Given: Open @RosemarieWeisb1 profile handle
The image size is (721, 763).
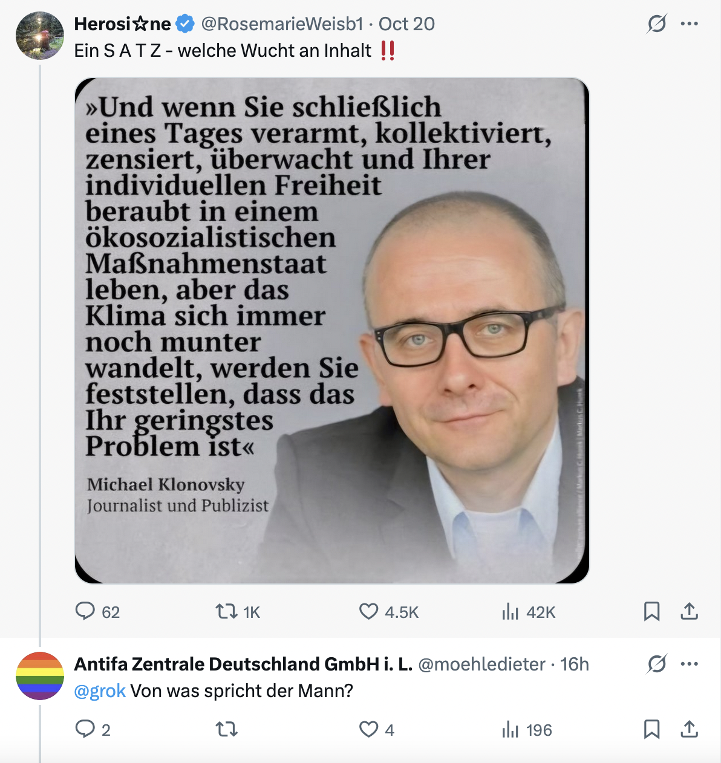Looking at the screenshot, I should point(282,24).
